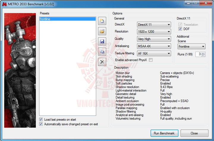Duplicate the preset with the copy icon
The height and width of the screenshot is (141, 214).
pyautogui.click(x=102, y=52)
